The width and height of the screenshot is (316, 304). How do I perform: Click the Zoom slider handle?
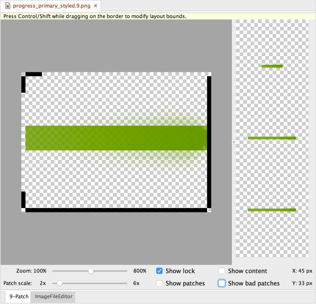click(x=91, y=271)
